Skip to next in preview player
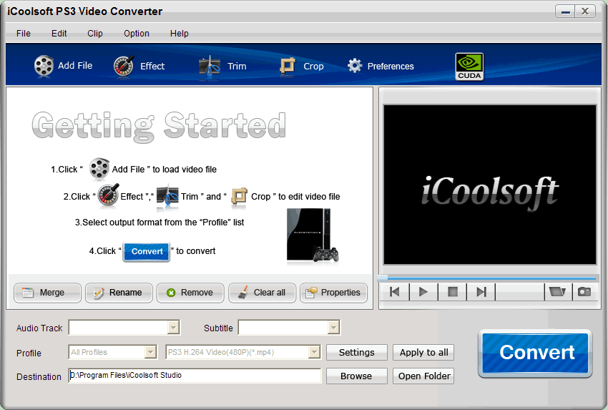The width and height of the screenshot is (608, 410). 481,292
